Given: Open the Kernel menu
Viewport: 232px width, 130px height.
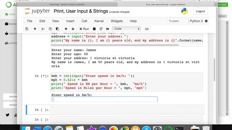Looking at the screenshot, I should coord(99,21).
